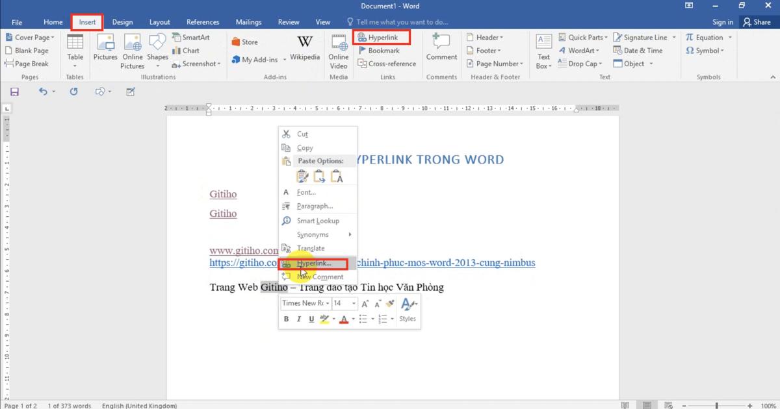
Task: Toggle italic in the mini toolbar
Action: coord(298,319)
